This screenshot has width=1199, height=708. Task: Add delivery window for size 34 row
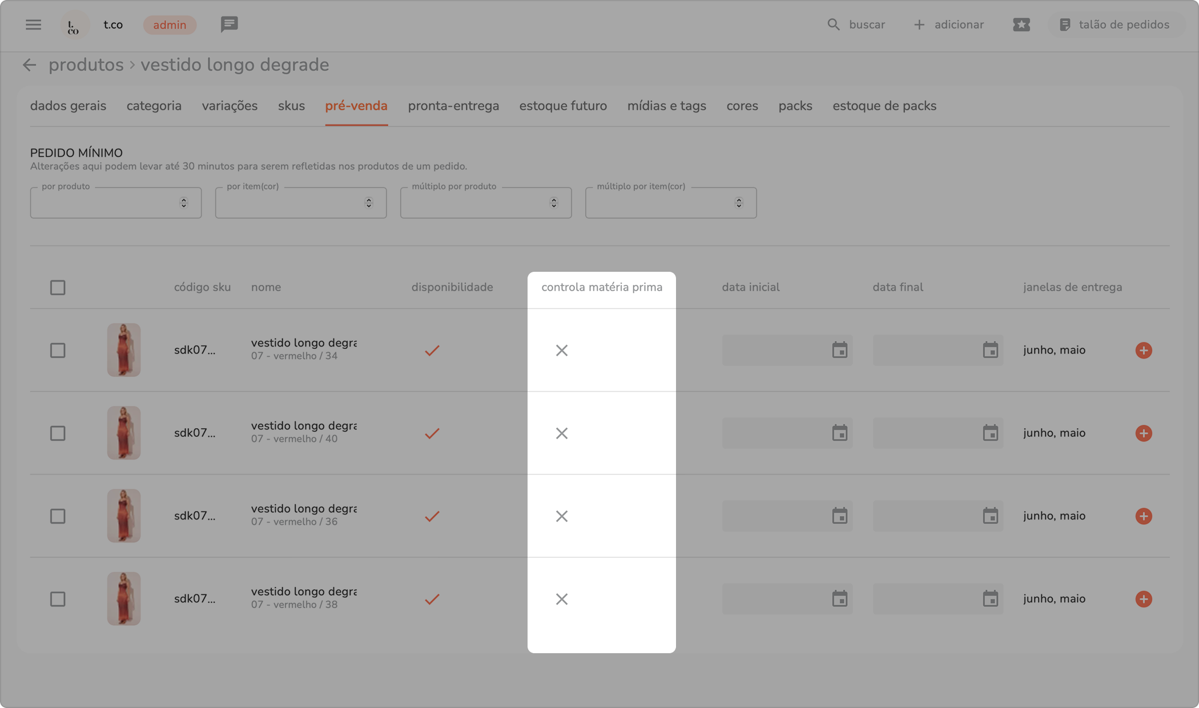(1143, 350)
